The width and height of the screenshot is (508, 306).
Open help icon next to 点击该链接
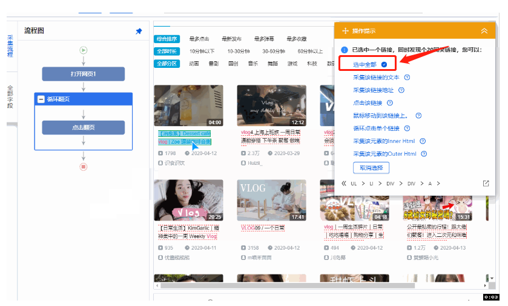pyautogui.click(x=390, y=103)
